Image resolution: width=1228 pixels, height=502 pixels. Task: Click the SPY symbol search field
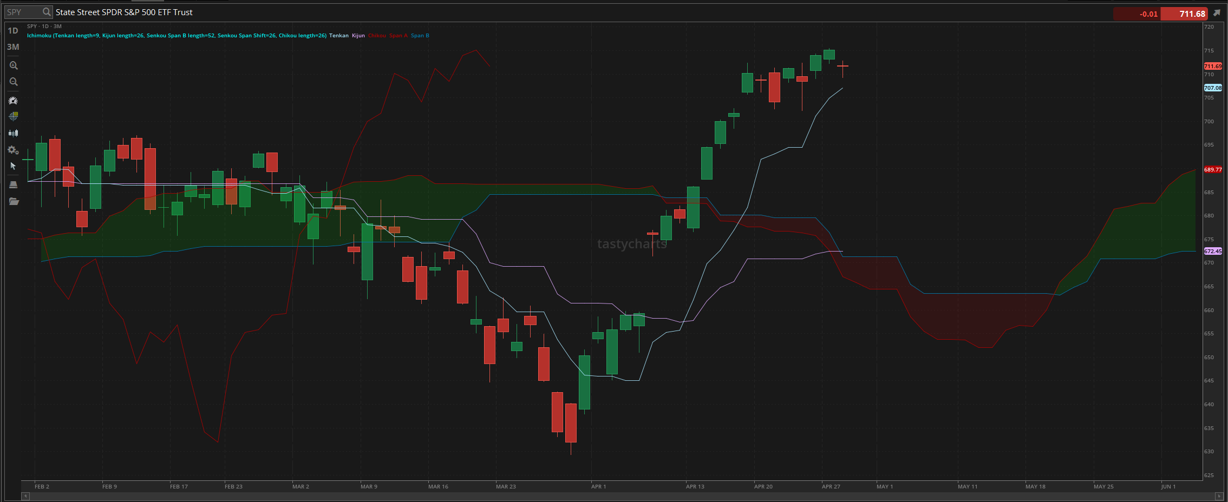[29, 12]
